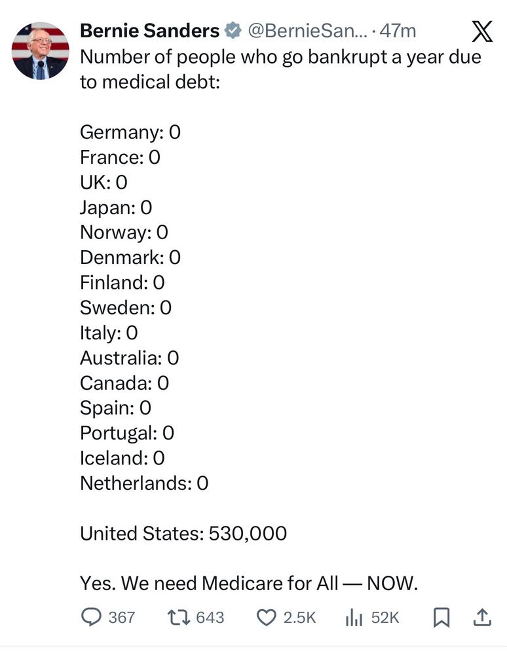The image size is (507, 655).
Task: Click the blue verified badge
Action: (x=233, y=30)
